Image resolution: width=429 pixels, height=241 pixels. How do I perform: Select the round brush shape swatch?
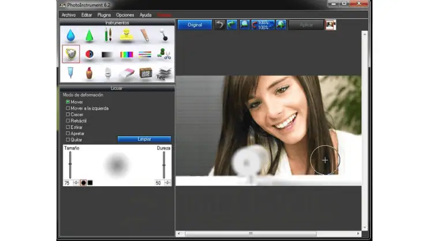84,183
